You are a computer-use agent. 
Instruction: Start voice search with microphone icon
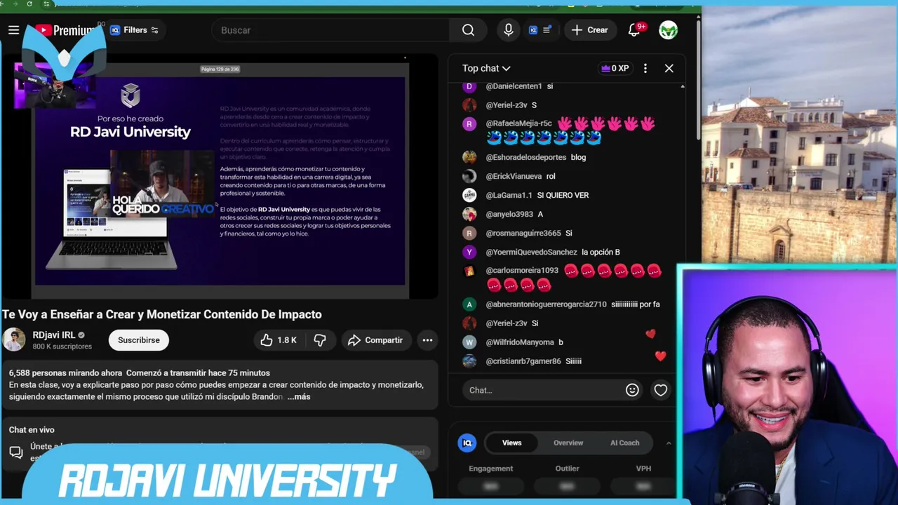tap(509, 30)
